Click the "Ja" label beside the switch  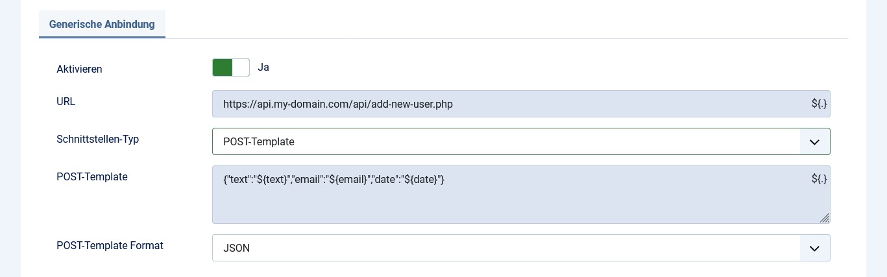click(x=263, y=67)
